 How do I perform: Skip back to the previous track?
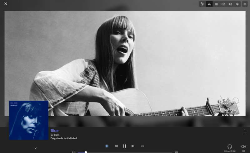(116, 146)
